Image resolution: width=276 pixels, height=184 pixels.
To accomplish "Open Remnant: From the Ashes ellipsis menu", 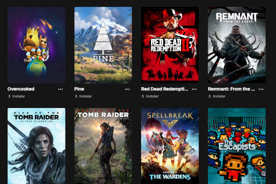I will [261, 89].
